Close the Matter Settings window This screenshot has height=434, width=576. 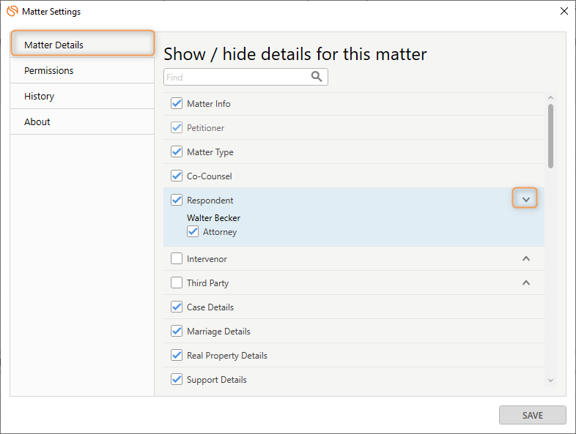point(564,11)
